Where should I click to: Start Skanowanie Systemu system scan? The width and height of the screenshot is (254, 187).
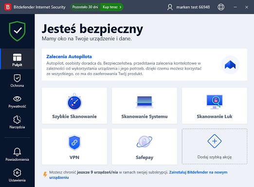[145, 106]
